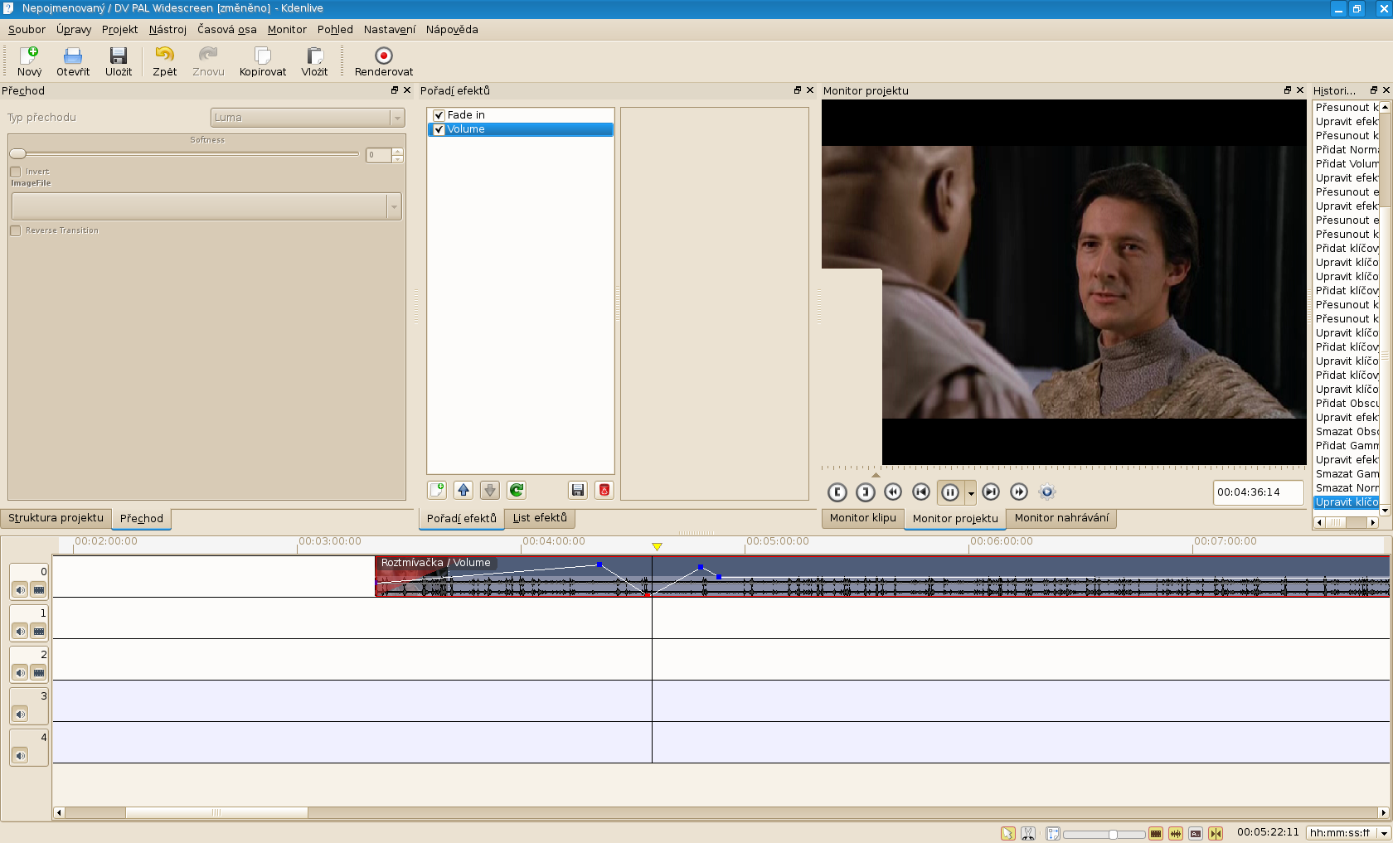The image size is (1393, 843).
Task: Mute audio on track 1
Action: [x=21, y=632]
